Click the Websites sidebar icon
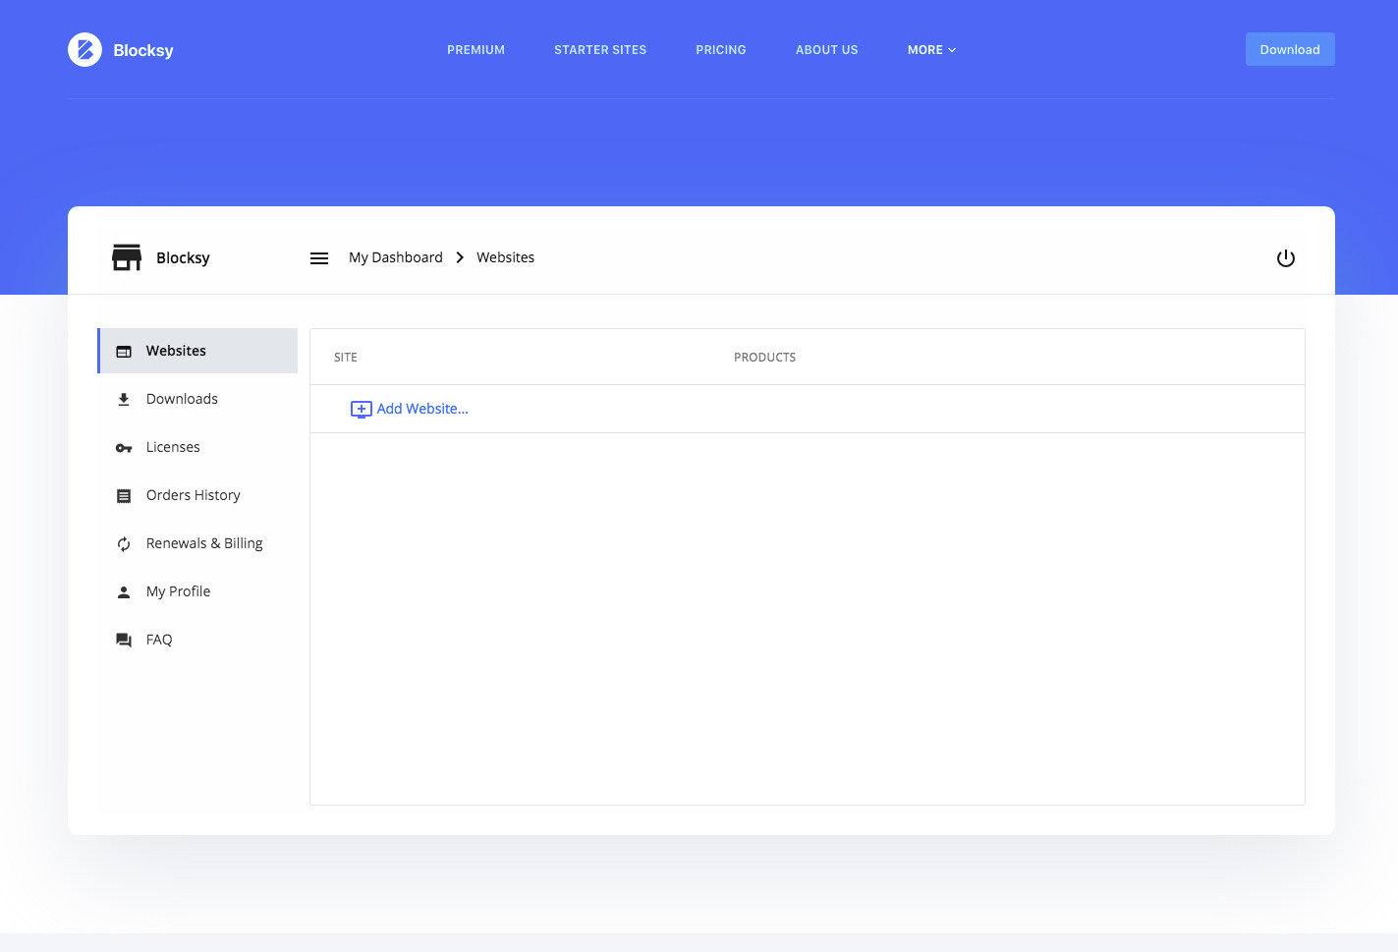This screenshot has width=1398, height=952. point(124,352)
